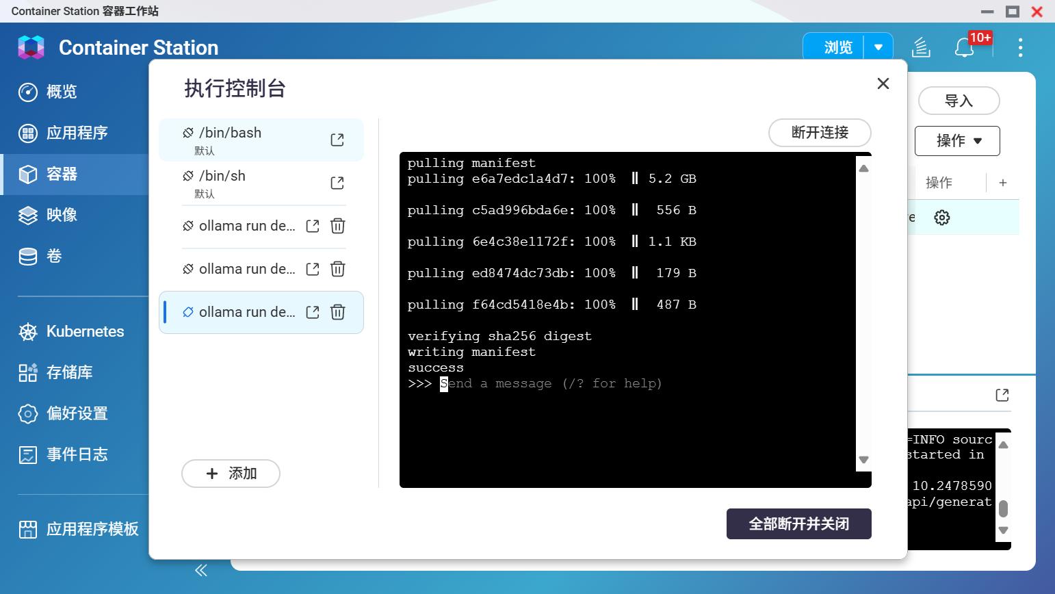Click the 'pulling manifest' terminal line
Screen dimensions: 1055x594
point(471,163)
